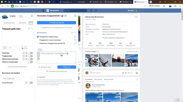Toggle eye icon beside Время работы
Image resolution: width=183 pixels, height=102 pixels.
click(x=72, y=33)
